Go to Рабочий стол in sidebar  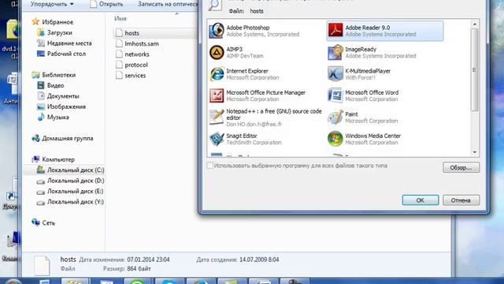pos(61,54)
